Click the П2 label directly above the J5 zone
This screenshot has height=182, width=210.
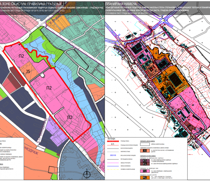21,56
